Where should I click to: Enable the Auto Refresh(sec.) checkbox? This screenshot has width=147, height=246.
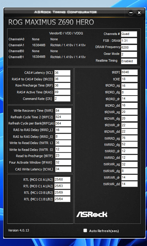85,230
